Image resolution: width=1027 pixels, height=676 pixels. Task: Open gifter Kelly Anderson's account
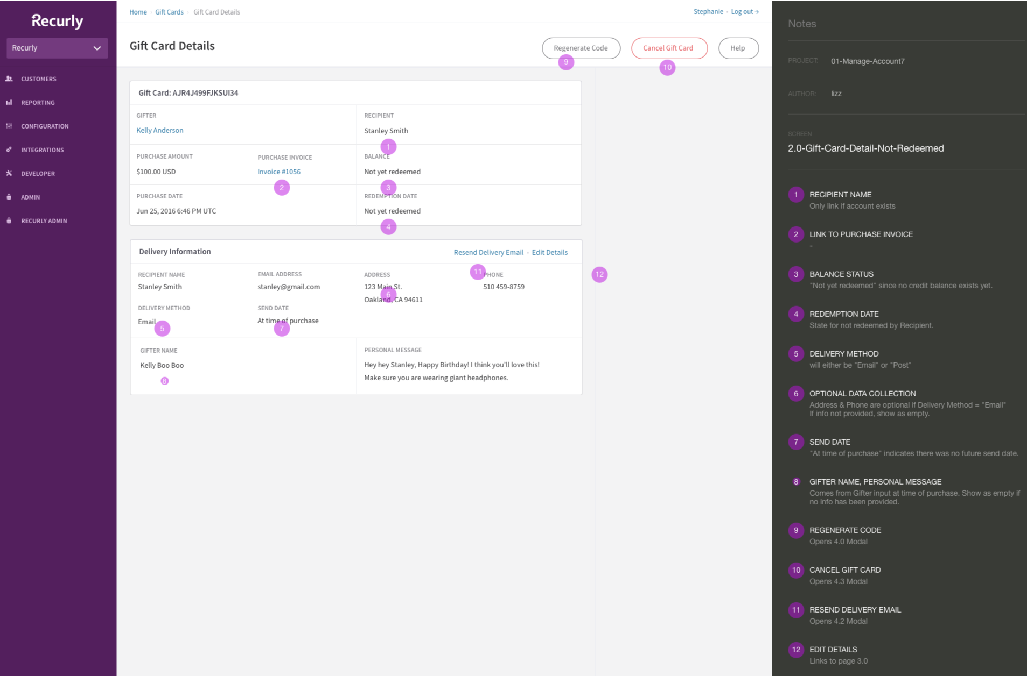160,130
